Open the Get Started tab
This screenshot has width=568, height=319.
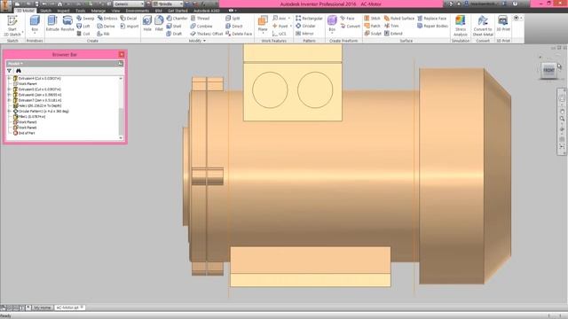click(177, 11)
